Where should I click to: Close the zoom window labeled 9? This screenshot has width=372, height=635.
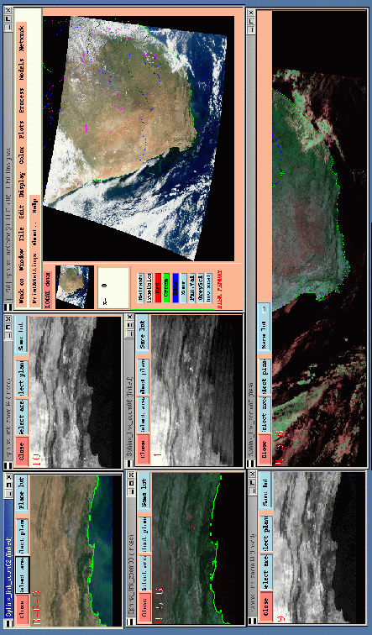(x=265, y=606)
